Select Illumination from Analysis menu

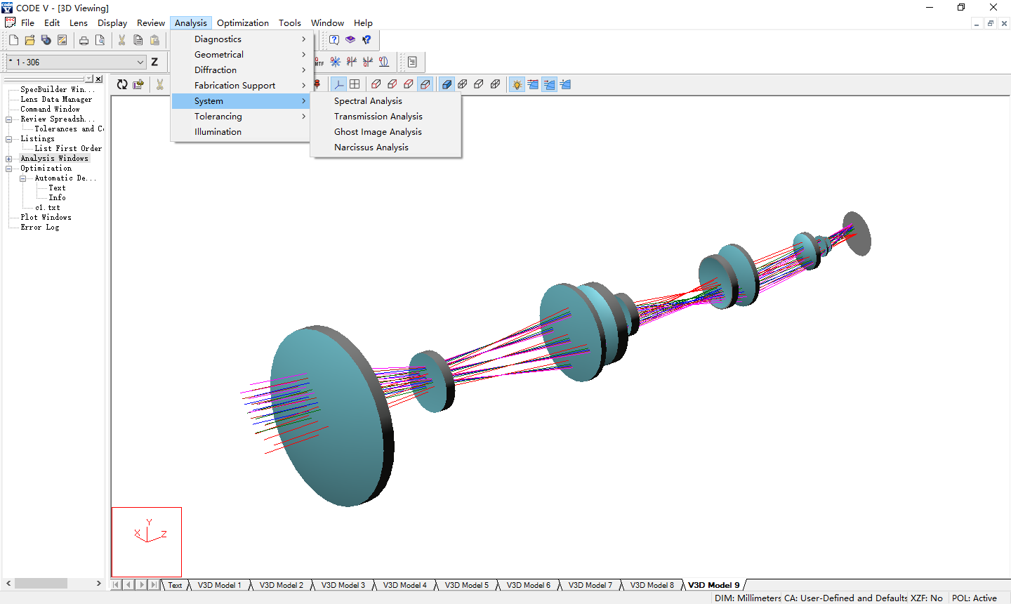[x=241, y=132]
